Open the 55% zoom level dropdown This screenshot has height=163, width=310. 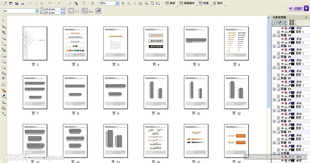(117, 3)
